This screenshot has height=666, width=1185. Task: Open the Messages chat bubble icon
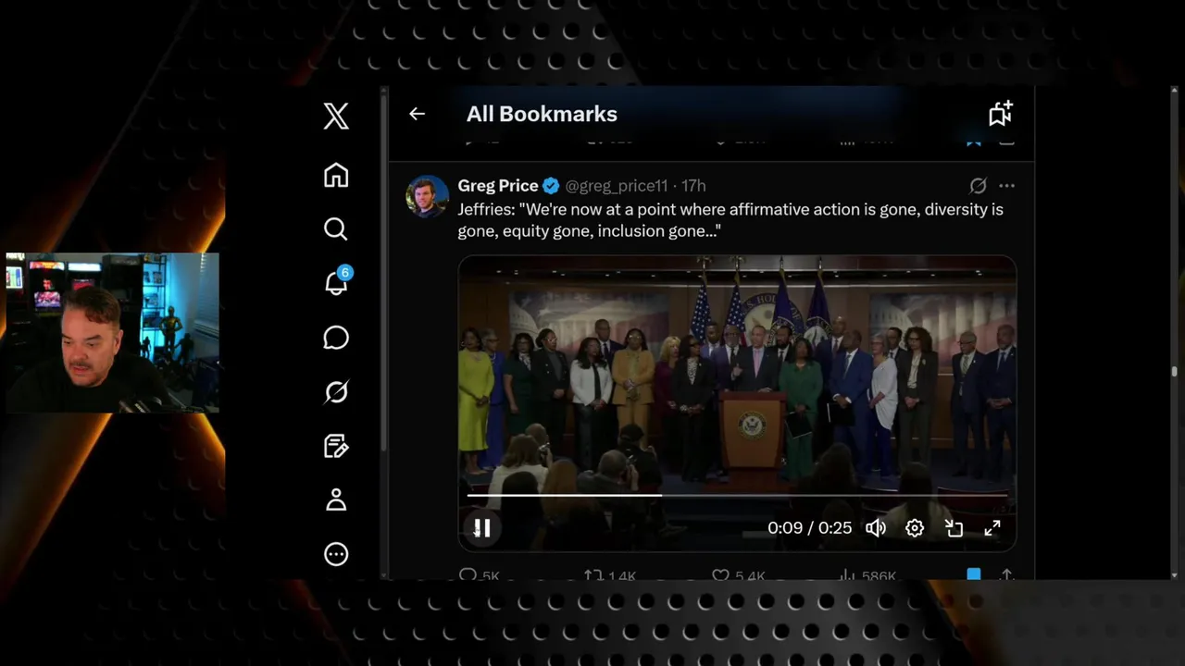point(336,338)
